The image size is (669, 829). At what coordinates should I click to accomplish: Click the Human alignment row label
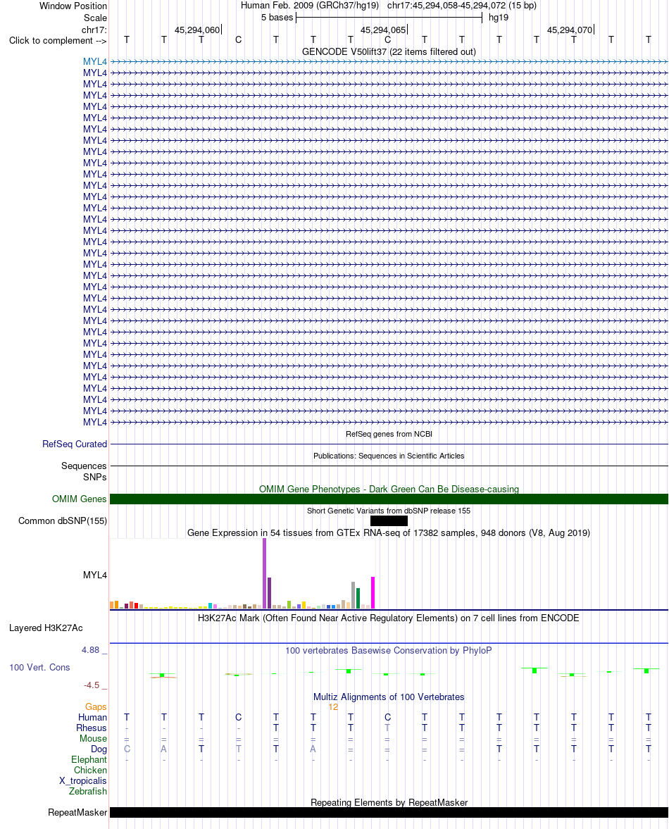pyautogui.click(x=92, y=718)
